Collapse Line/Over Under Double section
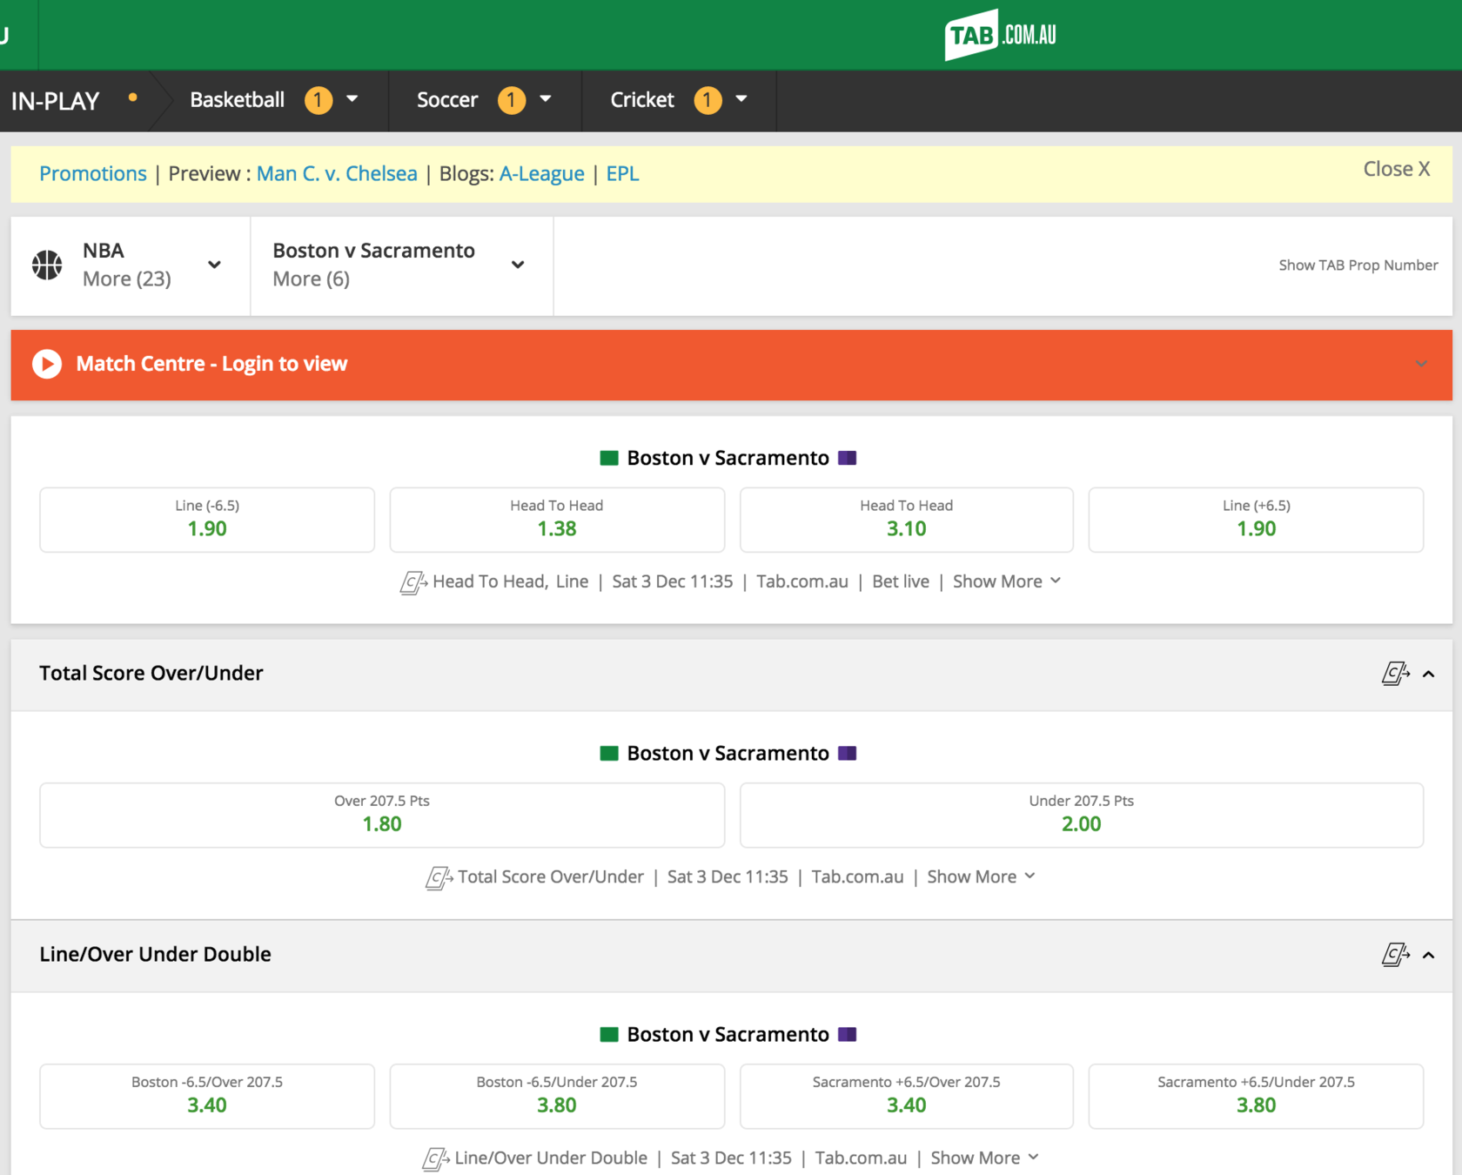This screenshot has width=1462, height=1175. (1428, 955)
